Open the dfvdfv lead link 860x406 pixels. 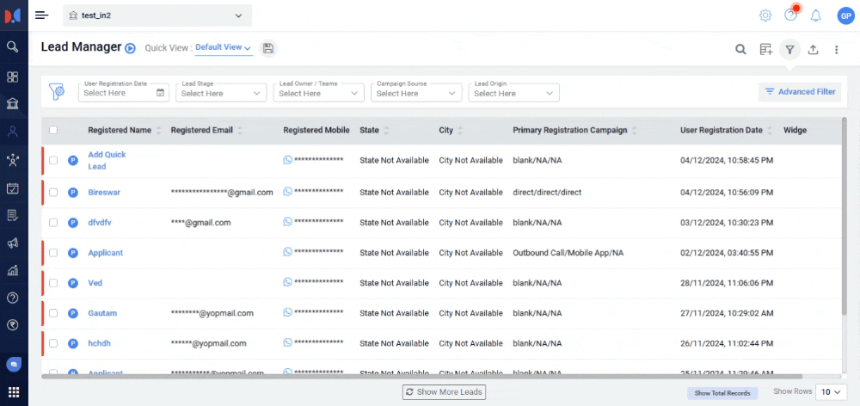click(x=100, y=223)
